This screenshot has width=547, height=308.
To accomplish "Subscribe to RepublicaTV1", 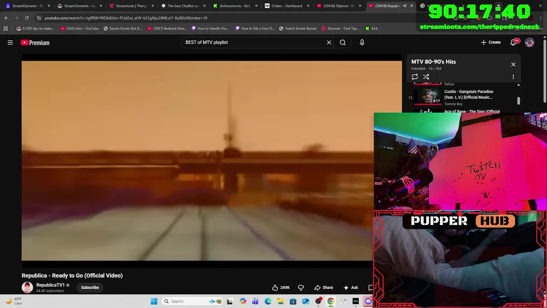I will tap(90, 287).
